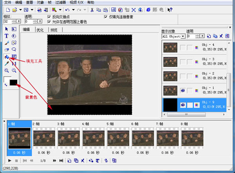Image resolution: width=235 pixels, height=173 pixels.
Task: Delete object icon in object panel
Action: click(x=221, y=36)
